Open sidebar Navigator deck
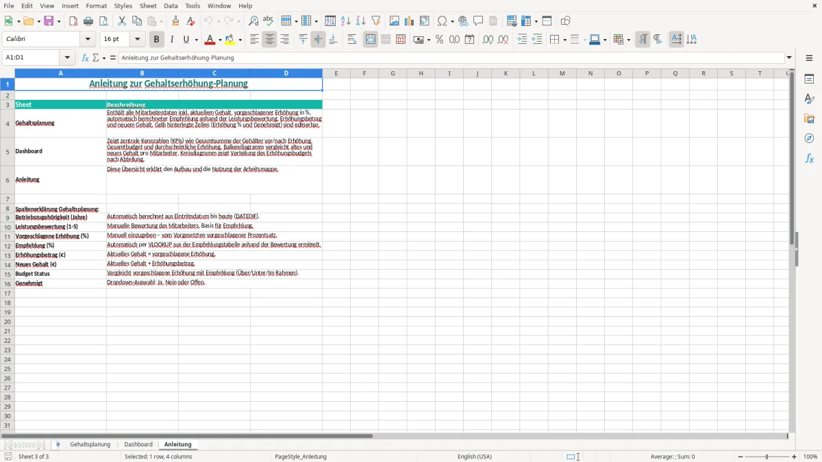The height and width of the screenshot is (462, 822). pyautogui.click(x=809, y=138)
